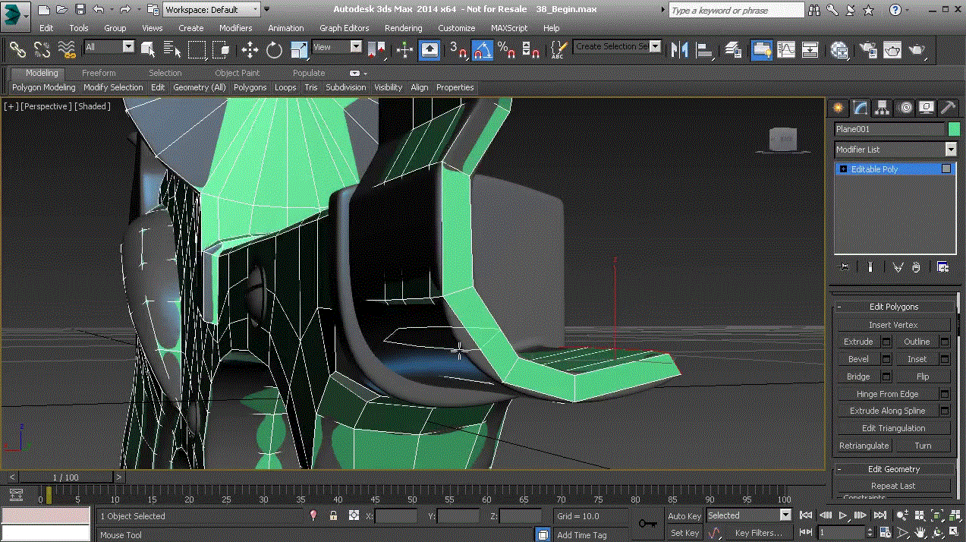The height and width of the screenshot is (542, 966).
Task: Click the Plane001 object name field
Action: click(x=889, y=130)
